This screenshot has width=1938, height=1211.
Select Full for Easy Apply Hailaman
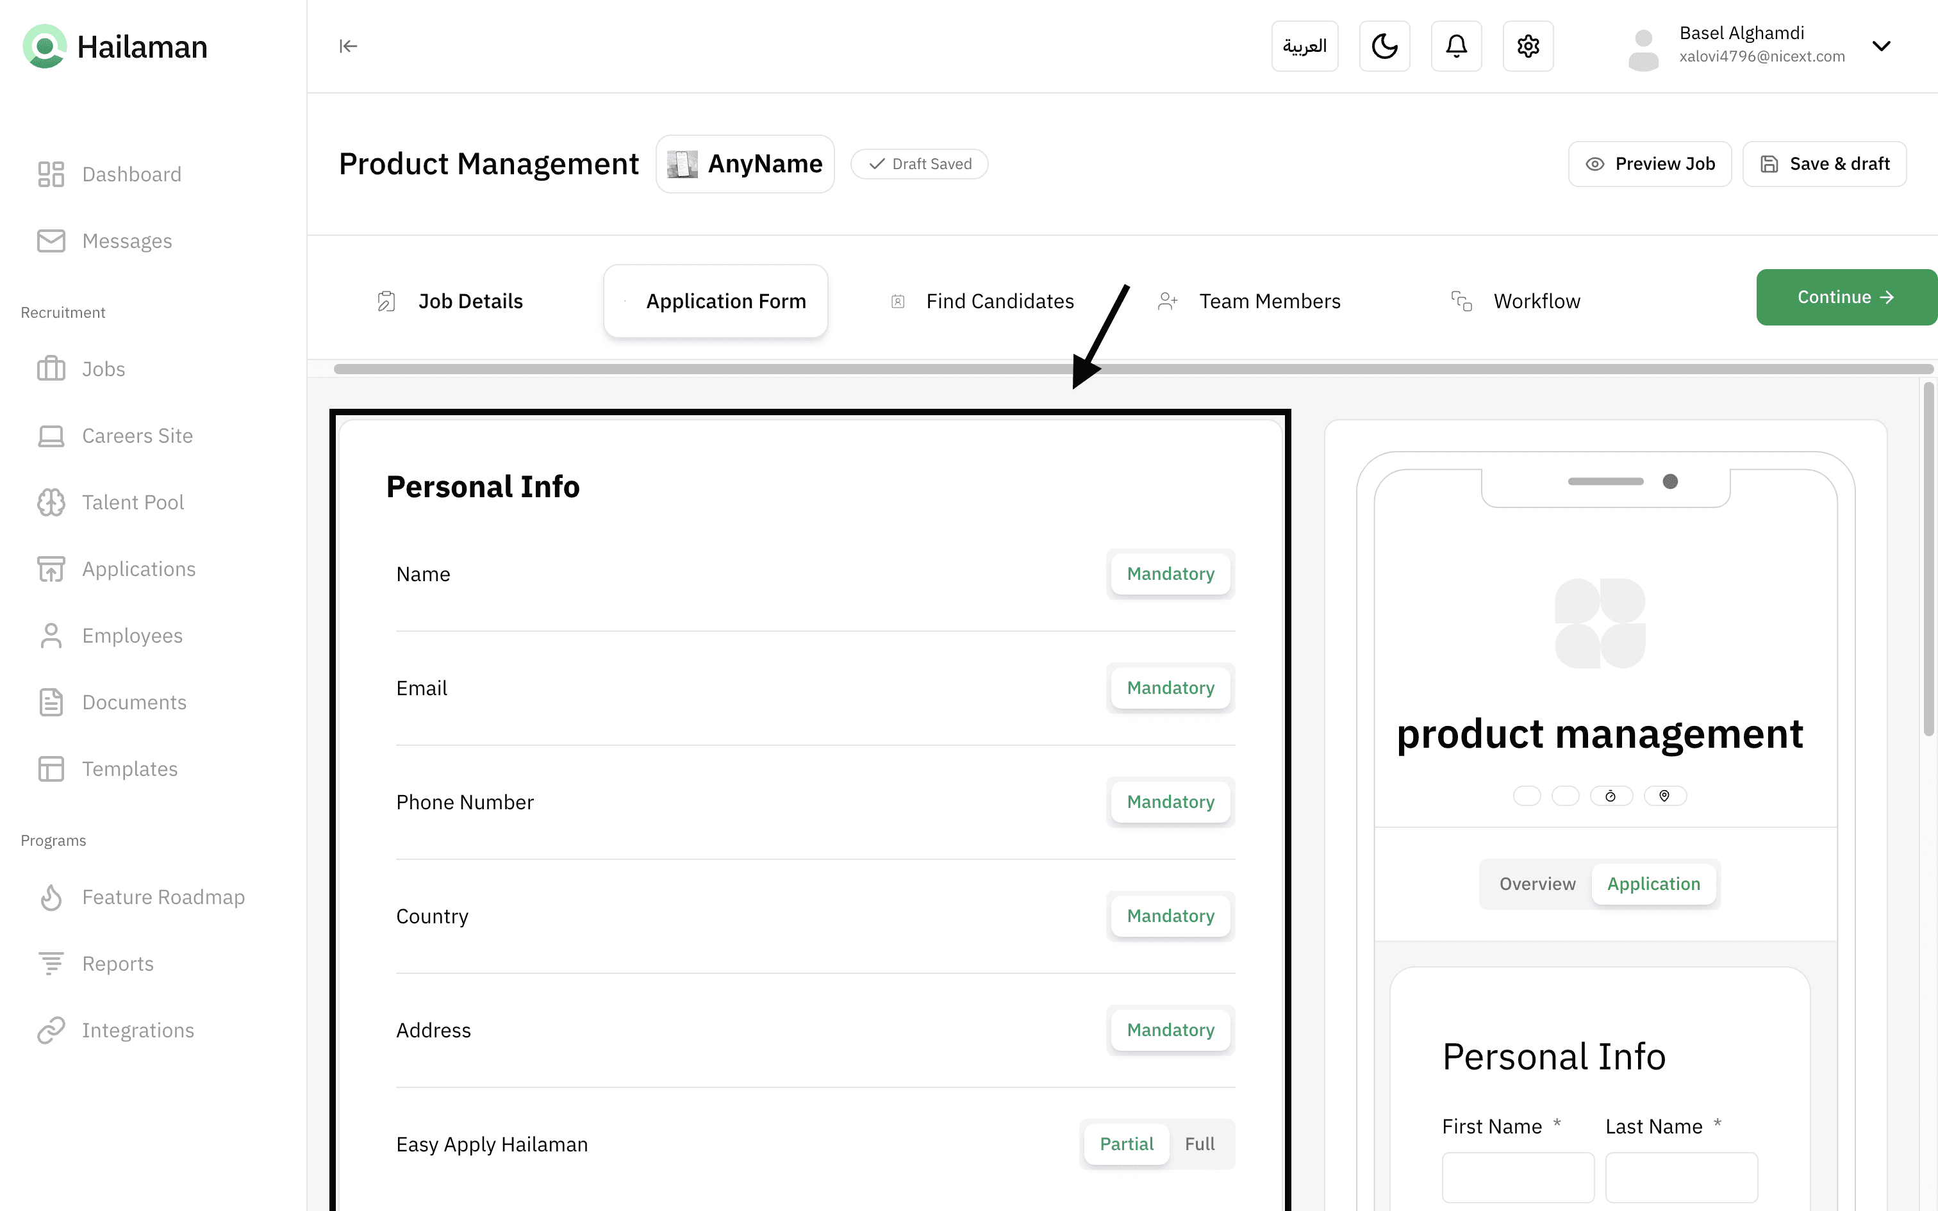point(1199,1144)
